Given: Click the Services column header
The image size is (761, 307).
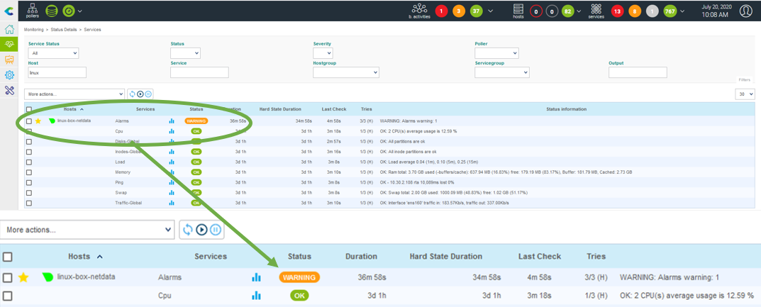Looking at the screenshot, I should [145, 109].
